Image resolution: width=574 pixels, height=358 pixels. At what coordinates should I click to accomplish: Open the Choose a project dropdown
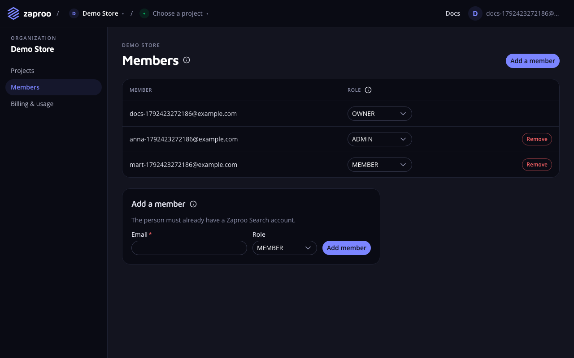point(174,13)
